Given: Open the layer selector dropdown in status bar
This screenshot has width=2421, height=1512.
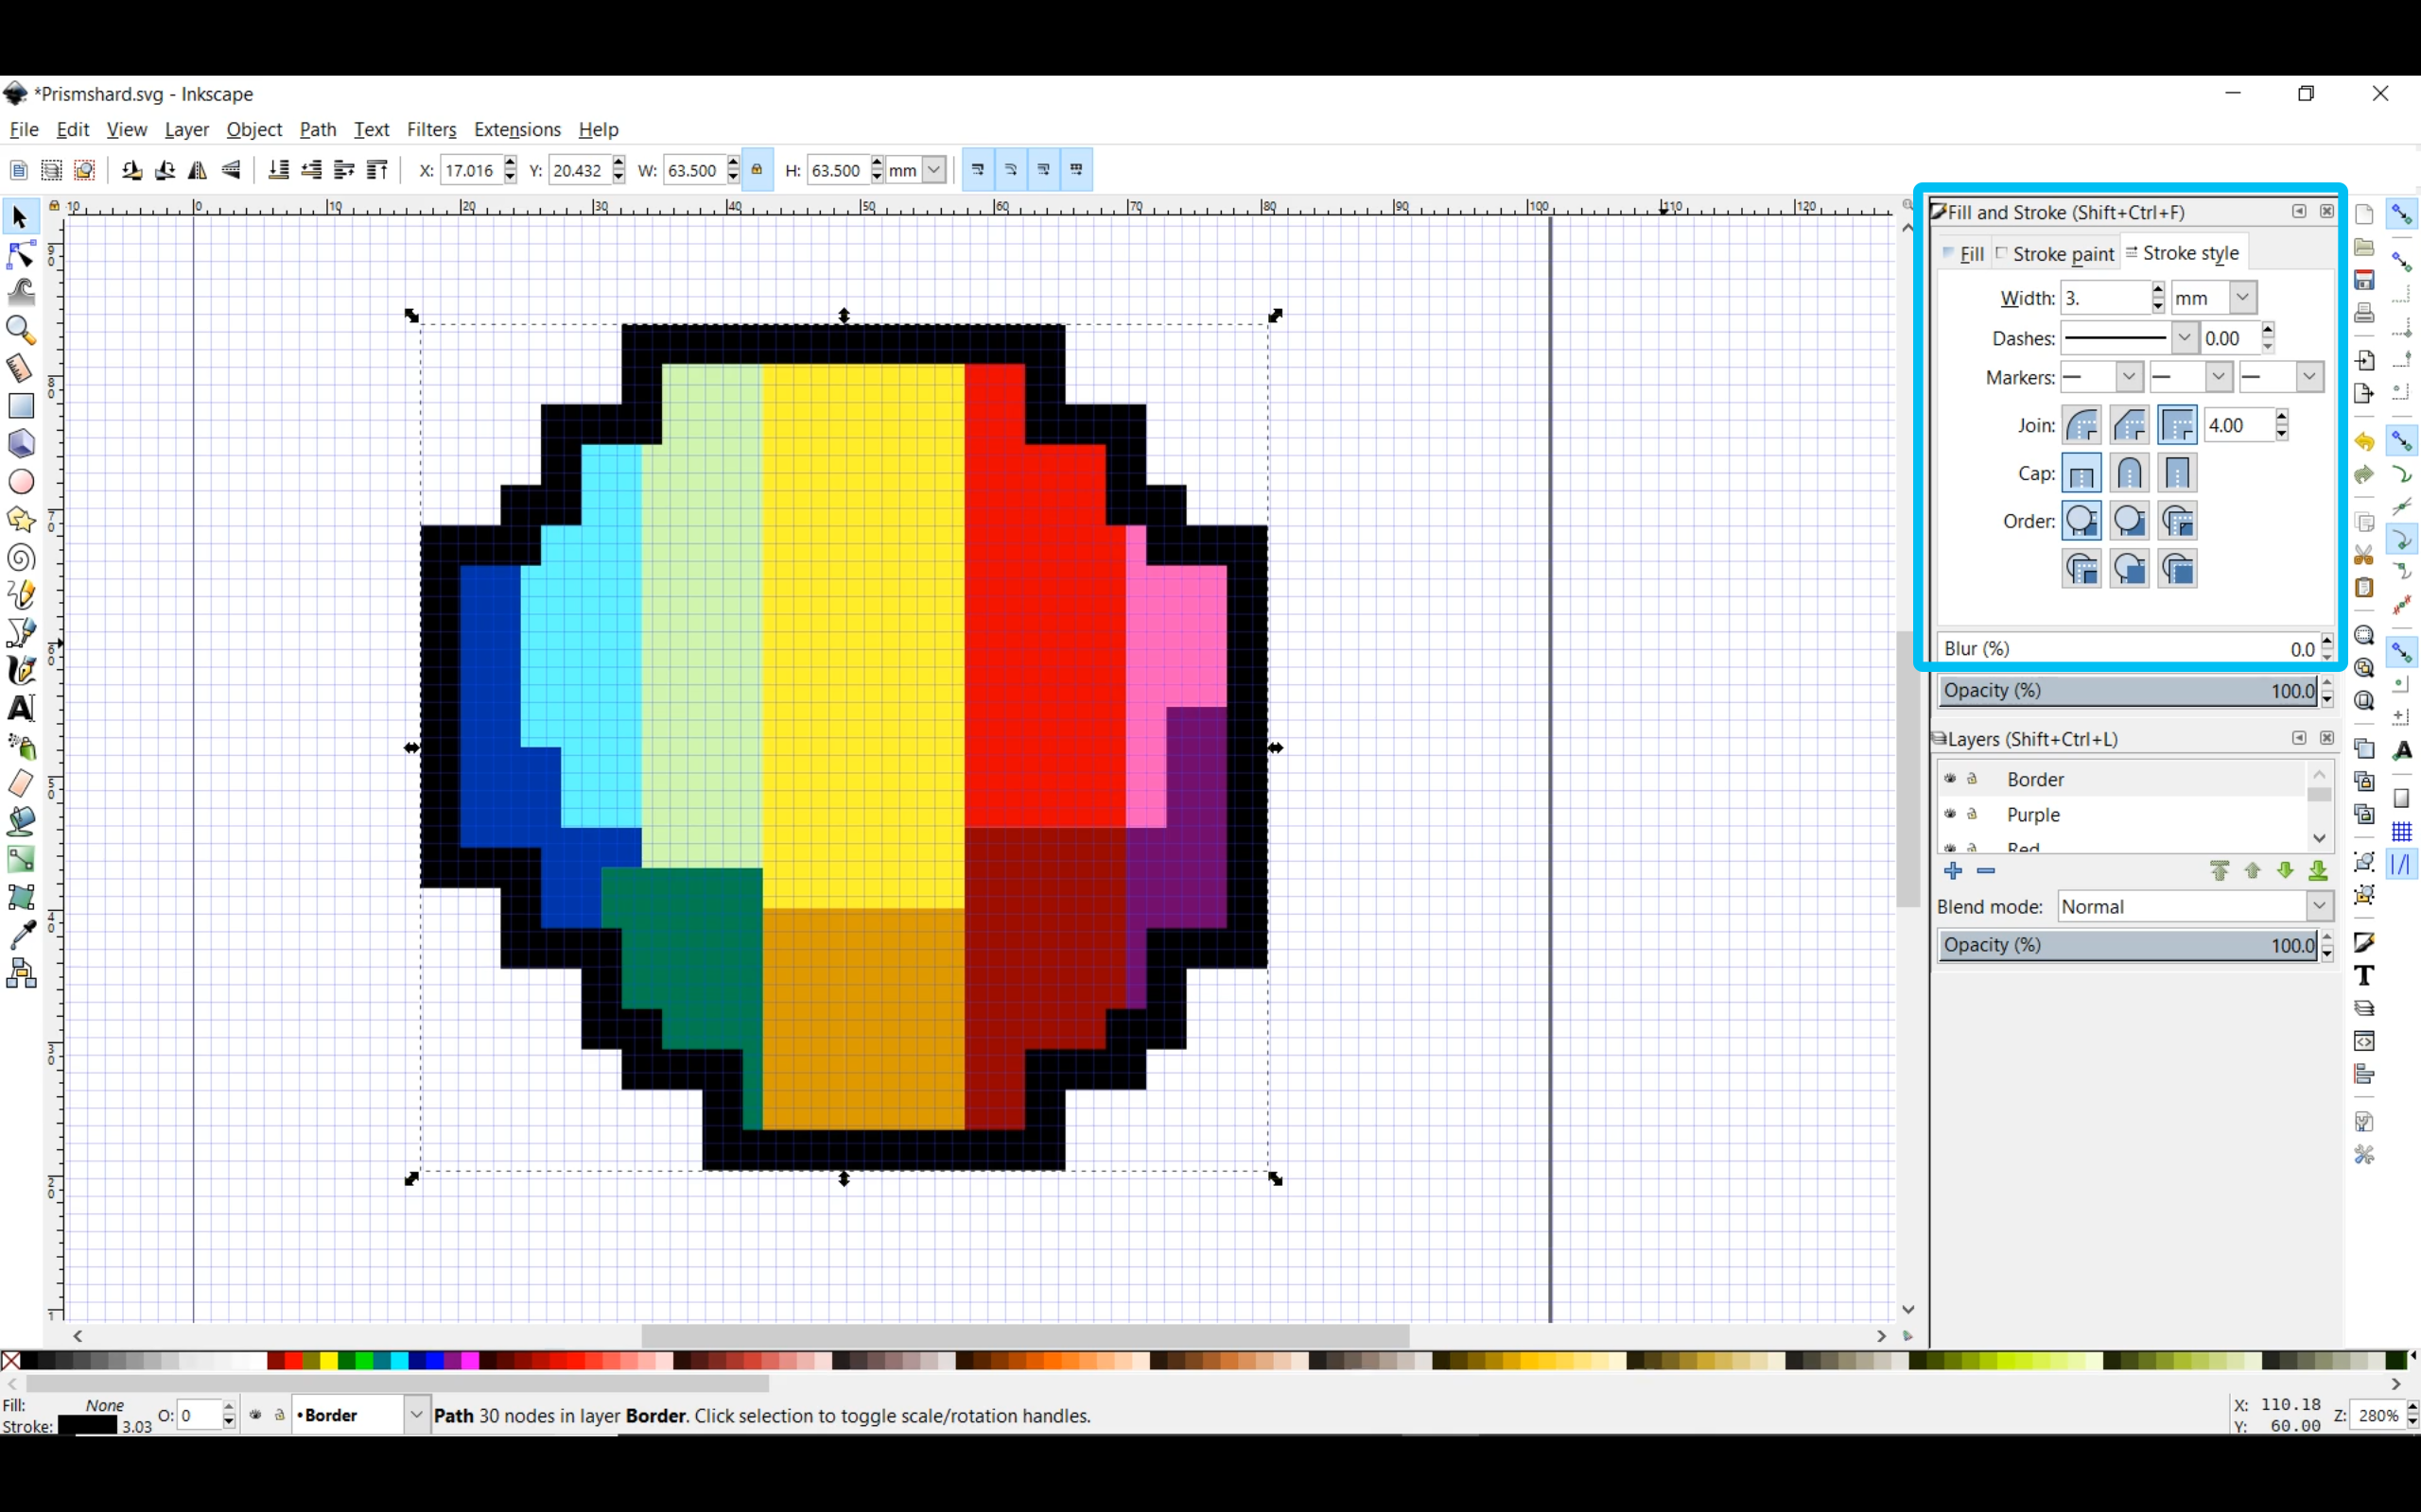Looking at the screenshot, I should [416, 1415].
